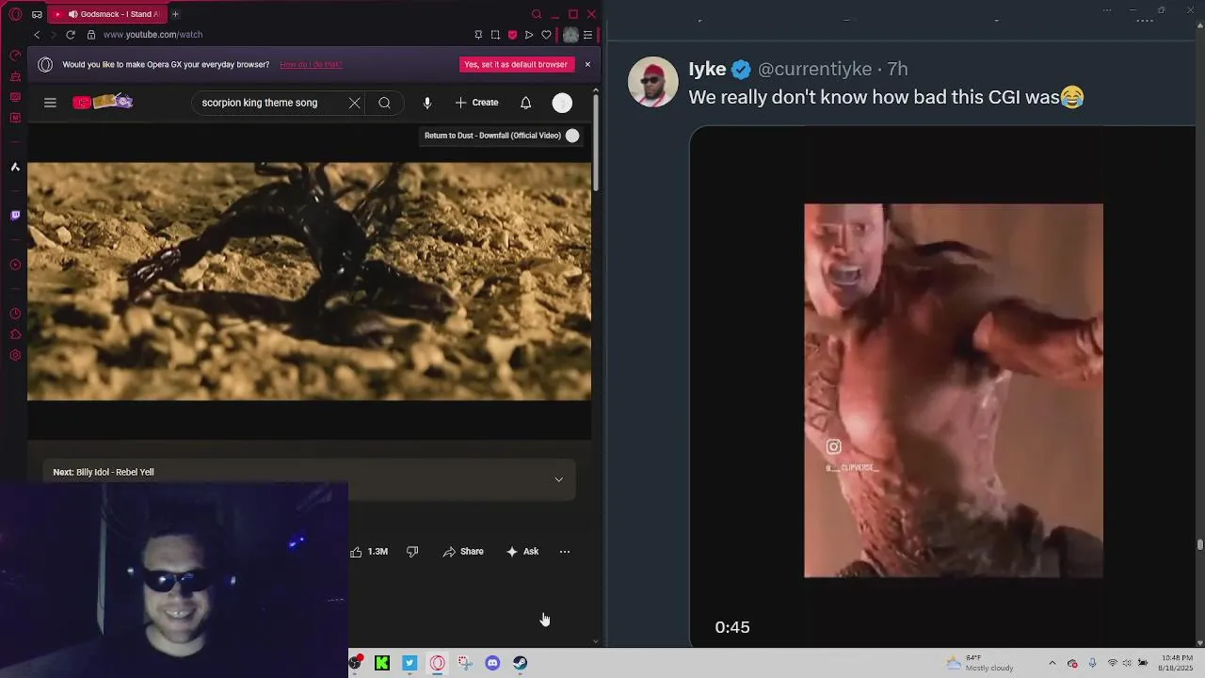Click the pin icon in address bar
The width and height of the screenshot is (1205, 678).
[x=478, y=35]
